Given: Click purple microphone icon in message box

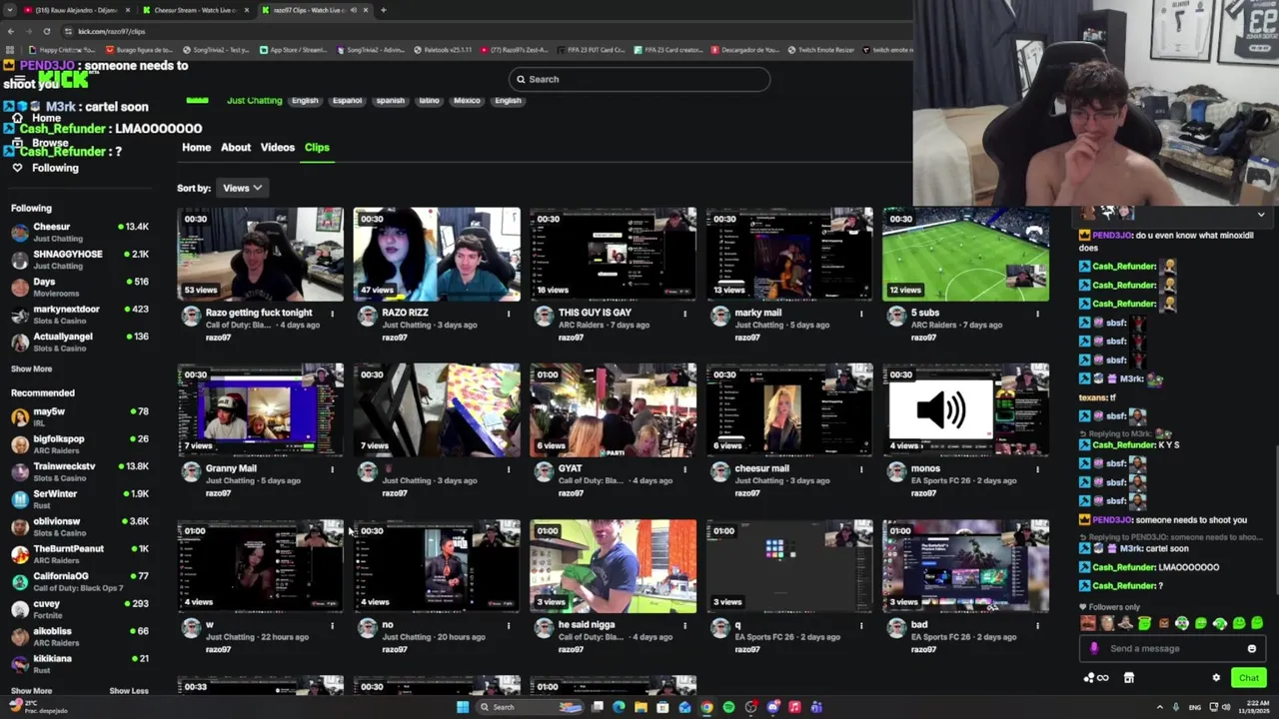Looking at the screenshot, I should [x=1093, y=649].
